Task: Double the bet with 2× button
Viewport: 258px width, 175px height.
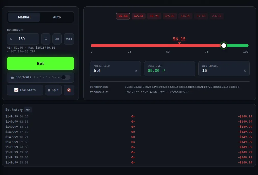Action: [57, 39]
